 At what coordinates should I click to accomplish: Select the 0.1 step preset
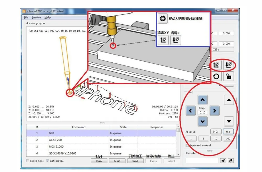[228, 132]
